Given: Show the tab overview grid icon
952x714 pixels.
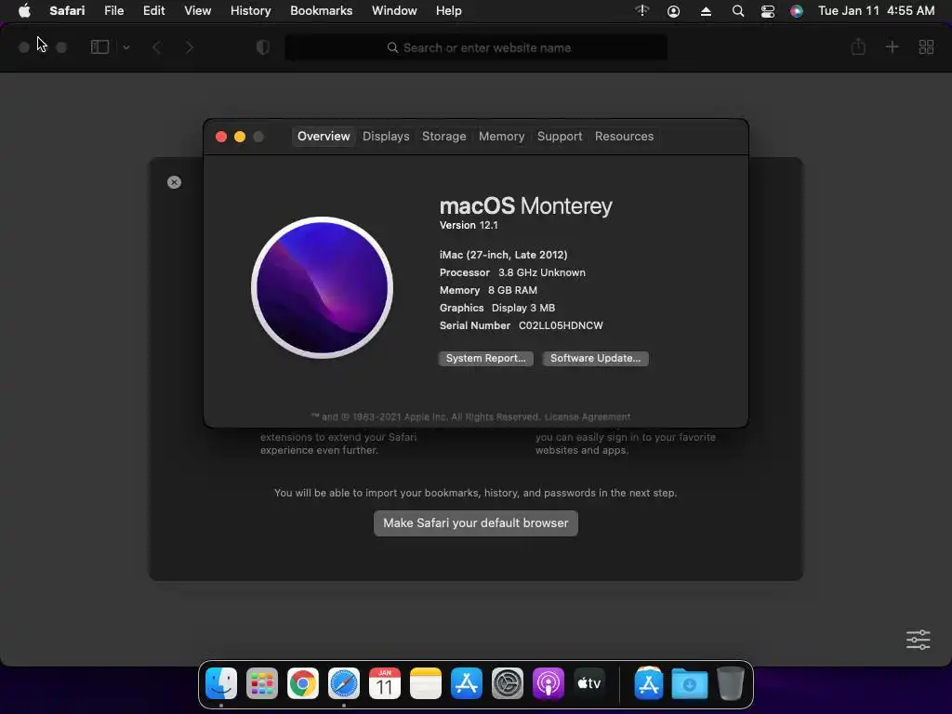Looking at the screenshot, I should (x=926, y=46).
